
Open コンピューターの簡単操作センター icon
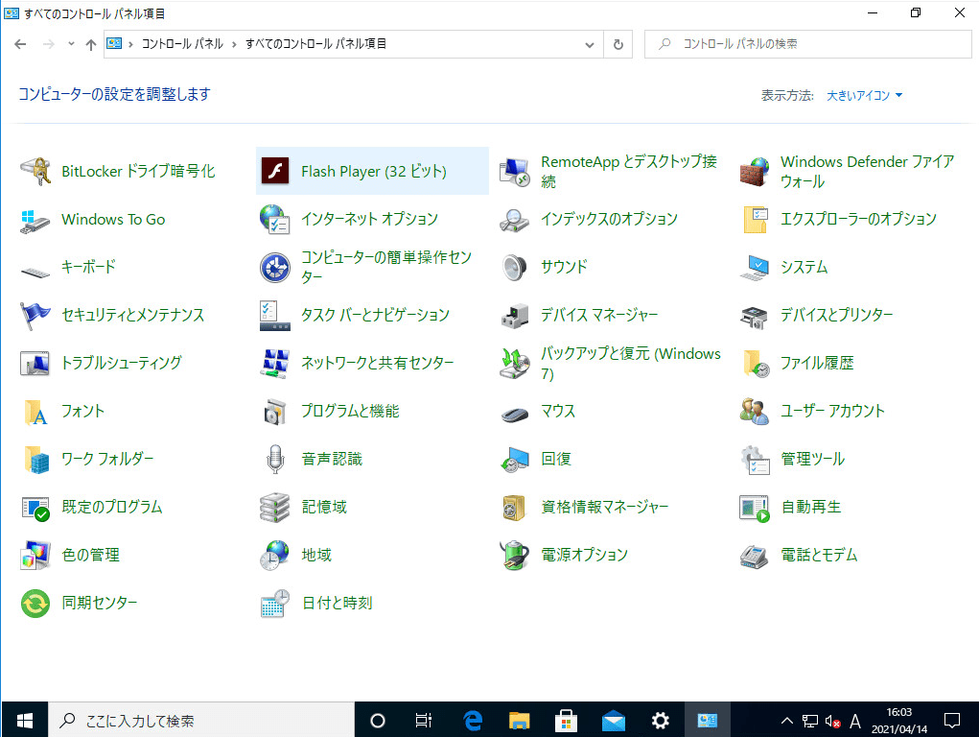pyautogui.click(x=275, y=268)
